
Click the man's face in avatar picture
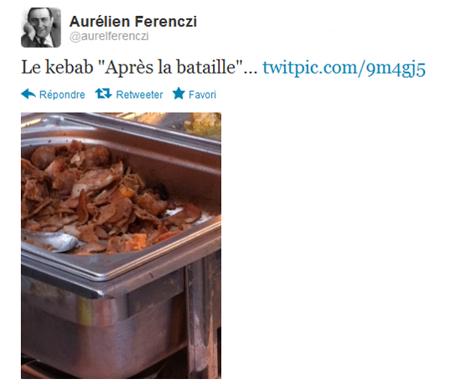(x=40, y=21)
